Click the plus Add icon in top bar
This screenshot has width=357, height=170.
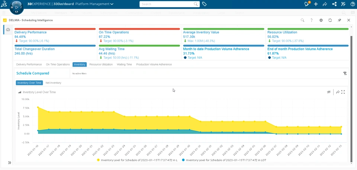click(x=316, y=4)
